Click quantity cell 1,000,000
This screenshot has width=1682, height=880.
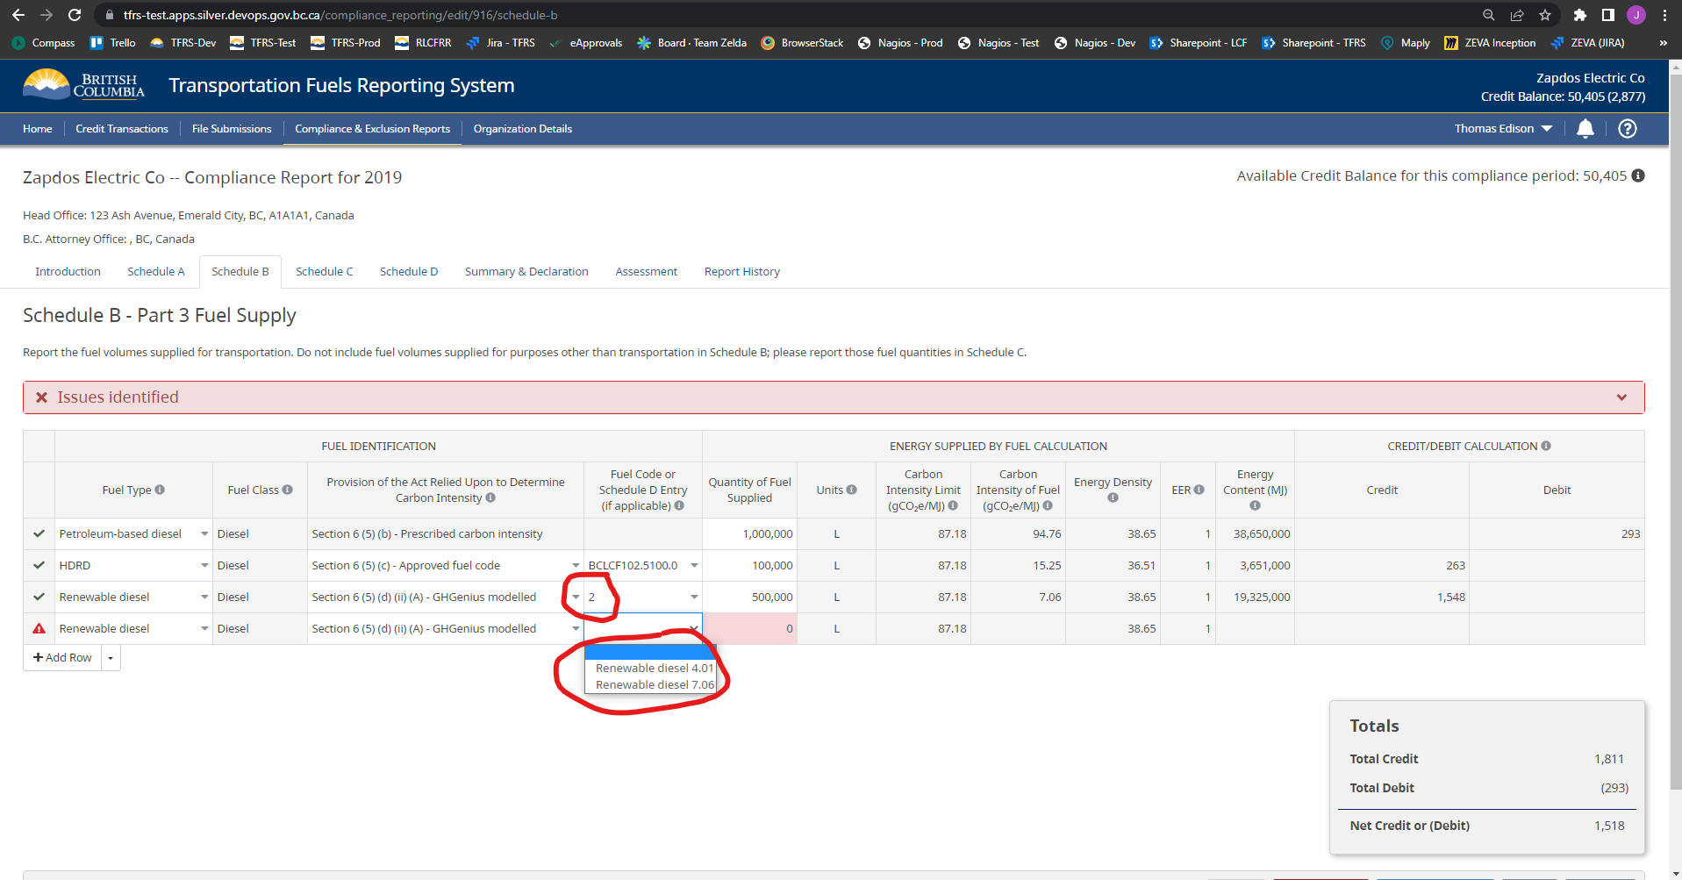(749, 533)
